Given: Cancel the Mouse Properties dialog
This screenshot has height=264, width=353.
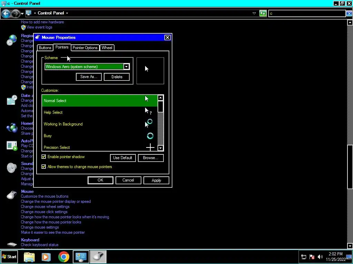Looking at the screenshot, I should pyautogui.click(x=128, y=180).
